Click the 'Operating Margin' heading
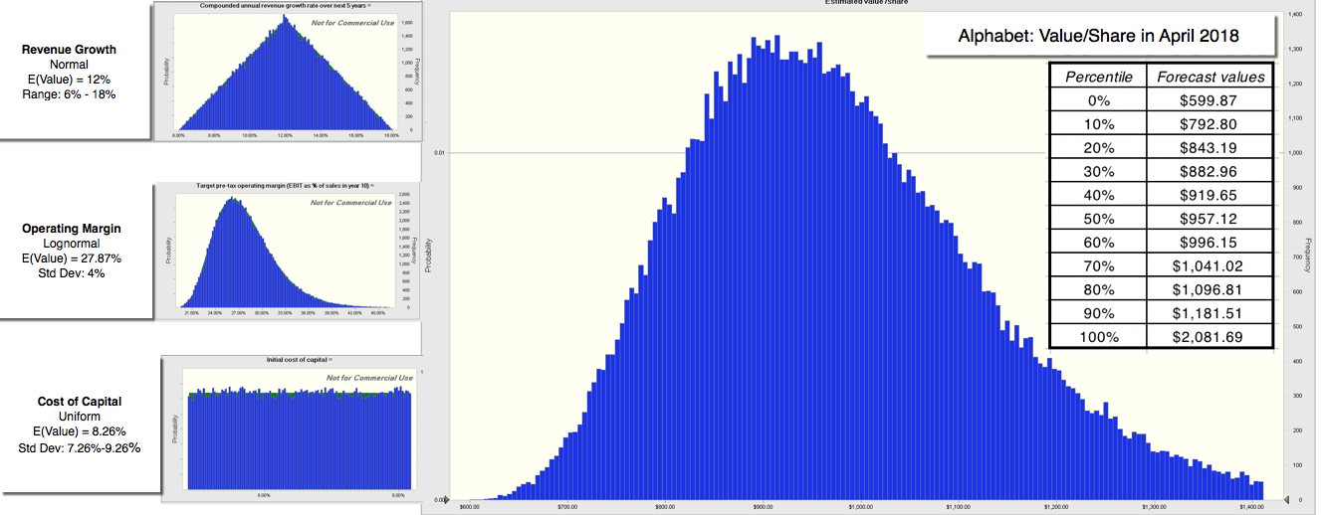 [71, 229]
